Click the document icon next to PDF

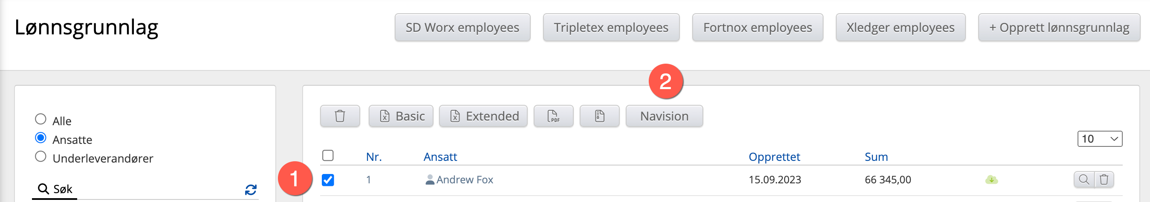(x=599, y=116)
